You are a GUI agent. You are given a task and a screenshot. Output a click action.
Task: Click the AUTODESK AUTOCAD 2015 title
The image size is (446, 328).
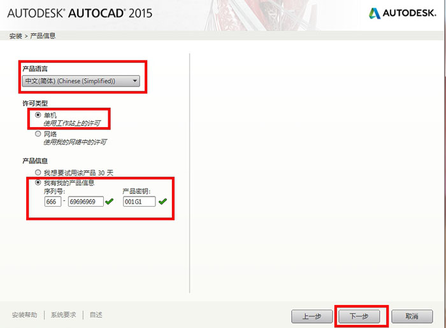click(80, 13)
